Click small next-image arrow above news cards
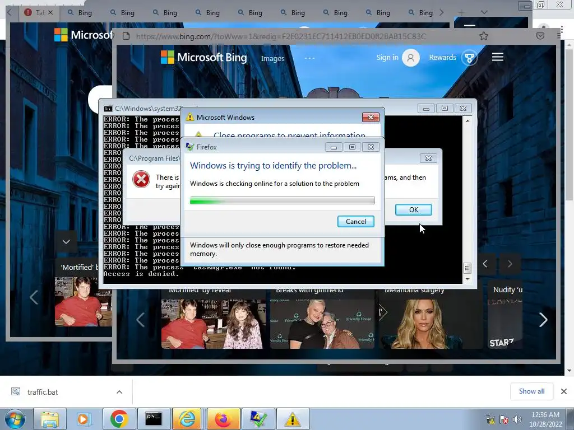Screen dimensions: 574x430 (510, 264)
